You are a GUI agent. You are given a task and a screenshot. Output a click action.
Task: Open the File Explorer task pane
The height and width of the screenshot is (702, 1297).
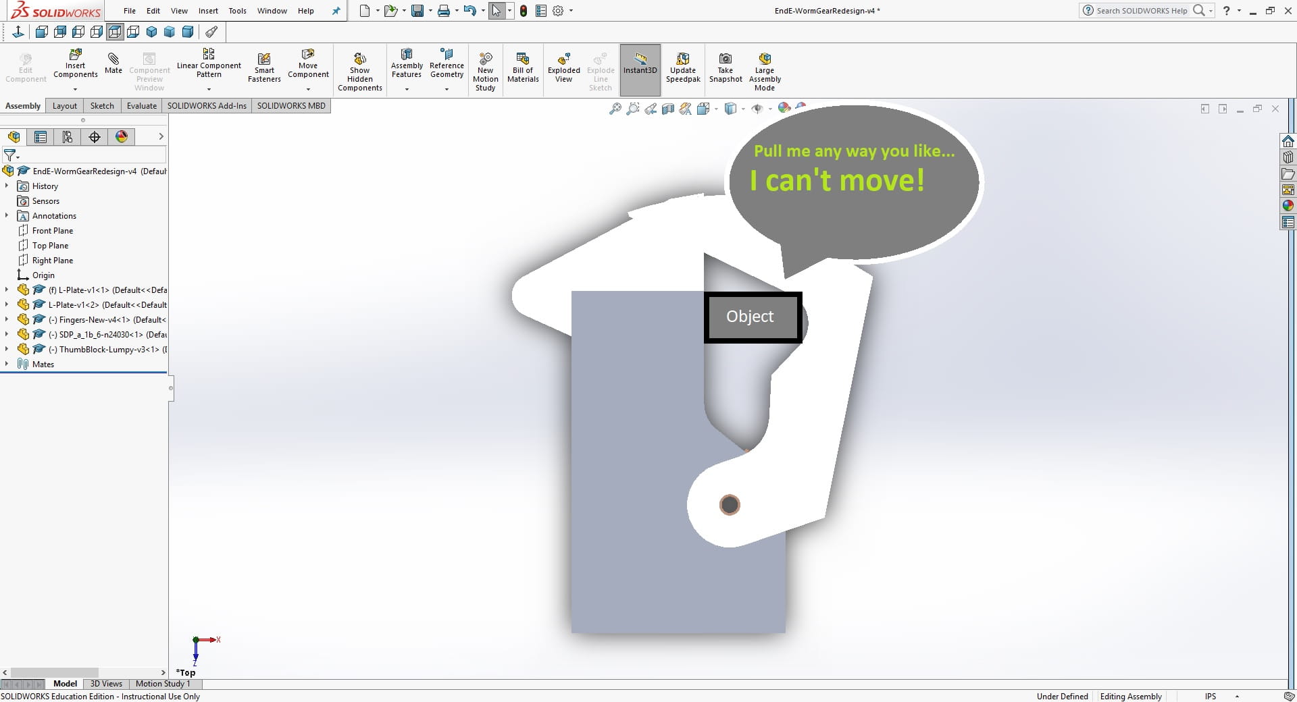[x=1288, y=173]
